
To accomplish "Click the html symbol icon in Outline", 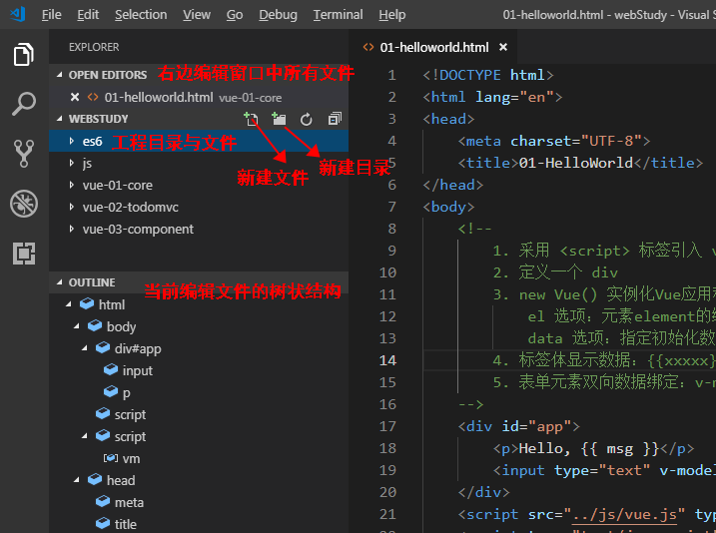I will pos(87,303).
